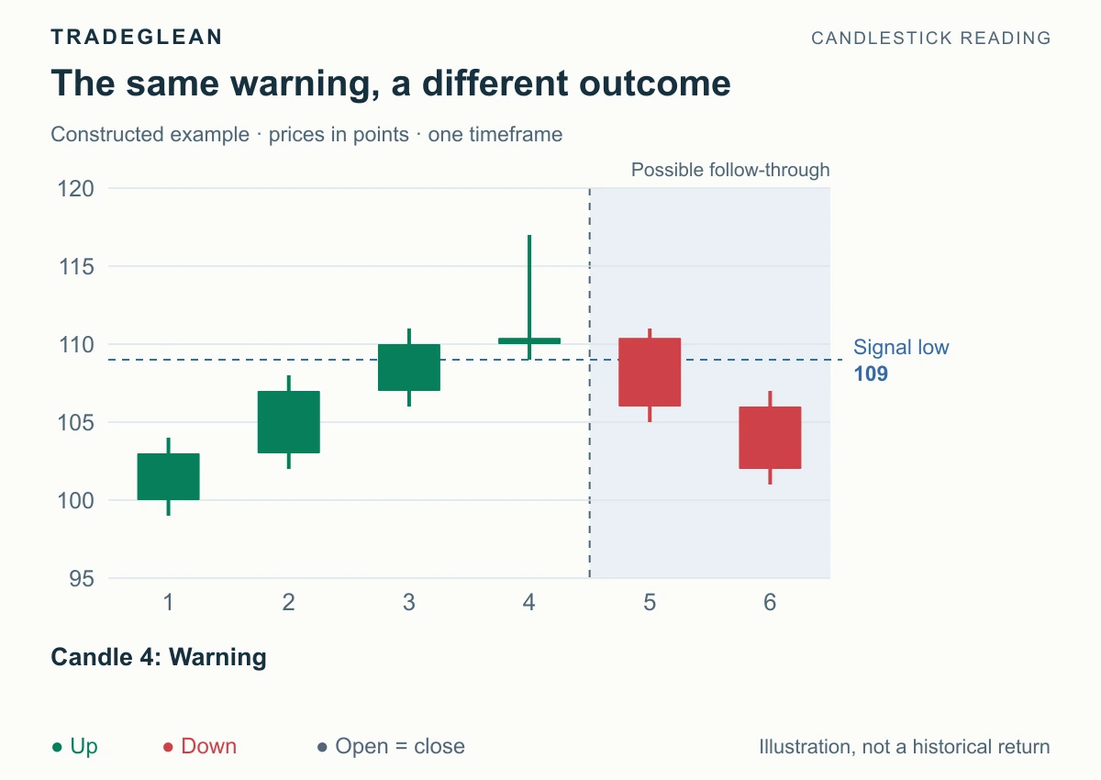Select candle 5 red body
Image resolution: width=1101 pixels, height=780 pixels.
tap(650, 372)
